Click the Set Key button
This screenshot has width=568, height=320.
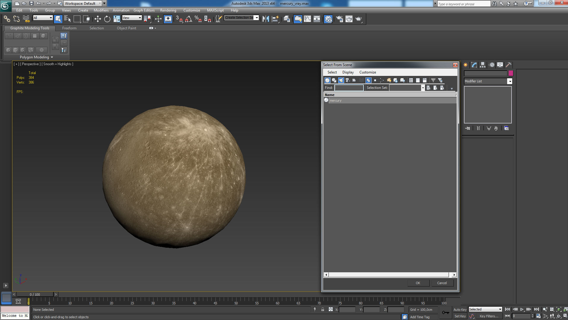coord(460,316)
